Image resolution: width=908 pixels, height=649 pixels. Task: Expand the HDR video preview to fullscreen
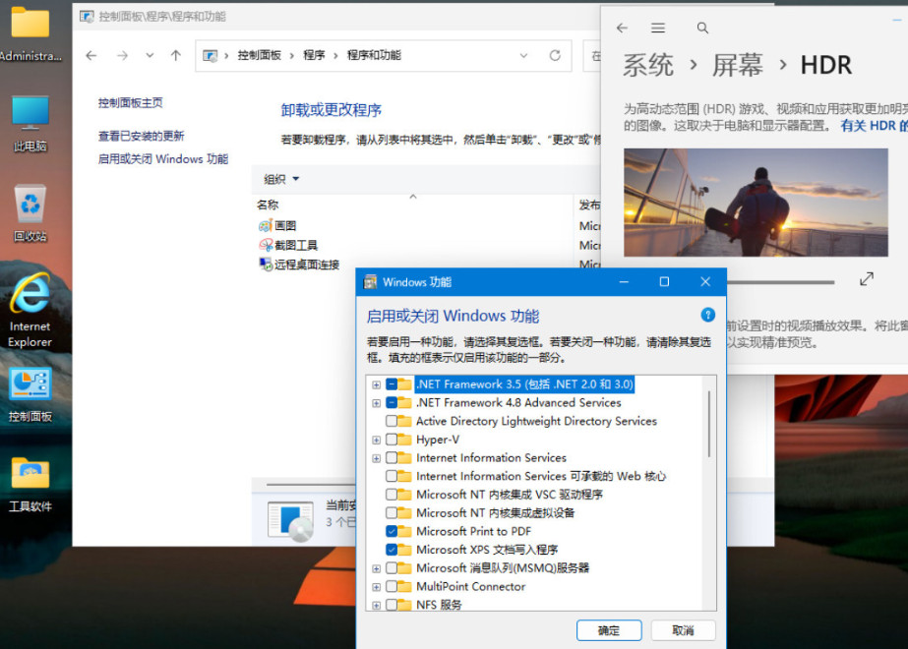(867, 279)
